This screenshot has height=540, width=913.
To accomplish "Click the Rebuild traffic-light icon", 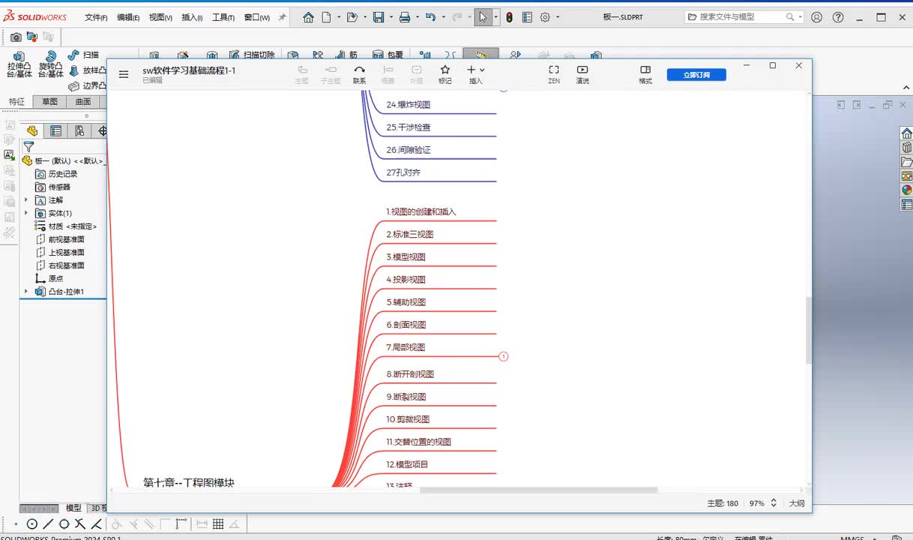I will click(x=510, y=17).
